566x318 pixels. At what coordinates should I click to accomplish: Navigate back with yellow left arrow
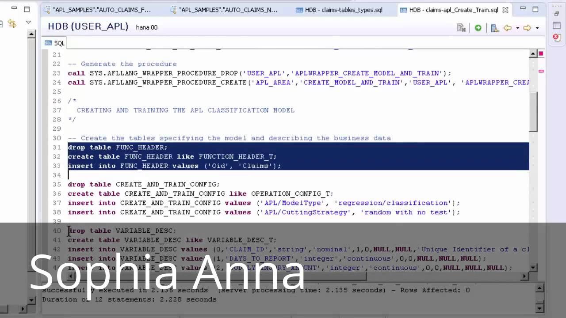click(508, 28)
